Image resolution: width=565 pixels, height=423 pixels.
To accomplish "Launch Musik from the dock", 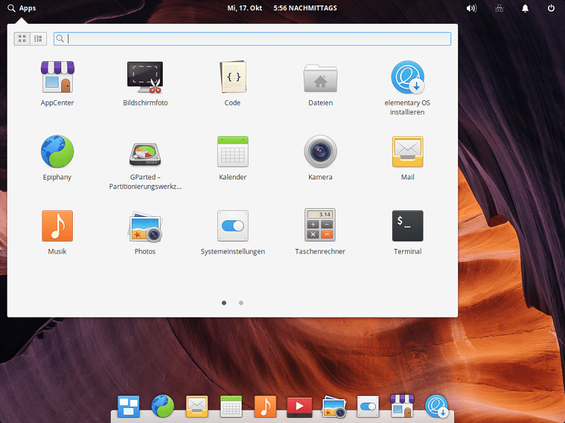I will [x=265, y=406].
